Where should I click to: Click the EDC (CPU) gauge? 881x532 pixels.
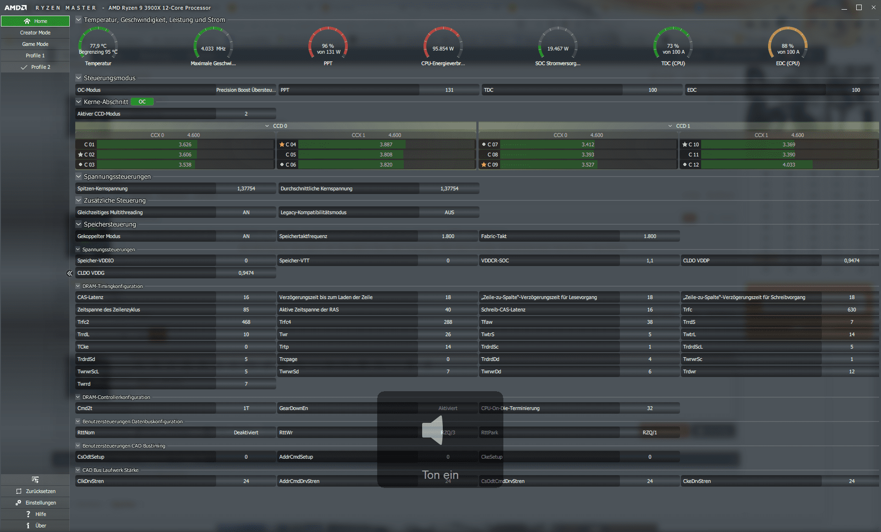[788, 46]
